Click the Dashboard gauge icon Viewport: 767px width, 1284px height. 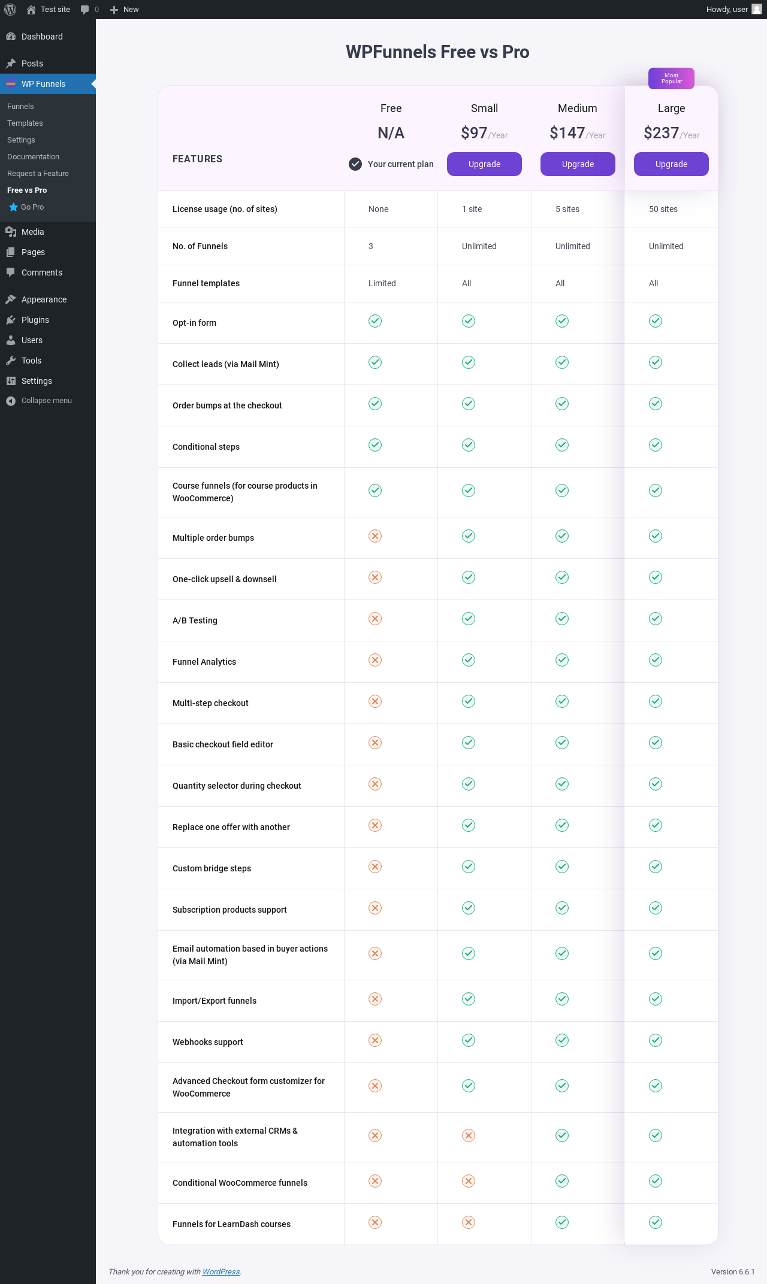(11, 37)
